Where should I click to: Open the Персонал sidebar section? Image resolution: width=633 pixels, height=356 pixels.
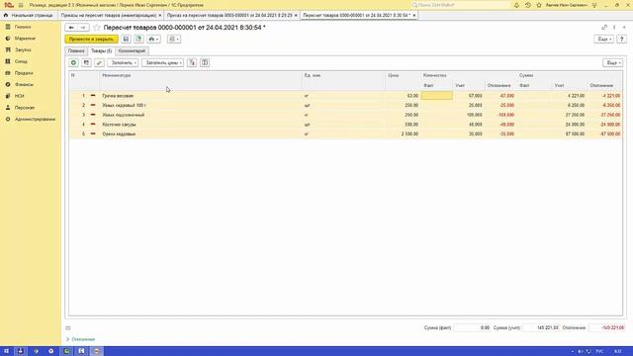(25, 108)
